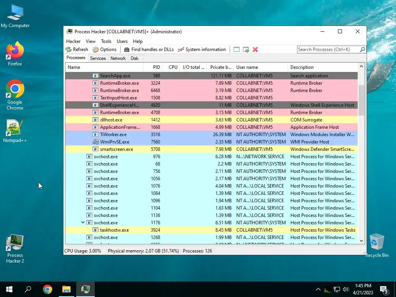396x297 pixels.
Task: Select RuntimeBroker.exe with PID 6468
Action: pyautogui.click(x=212, y=90)
